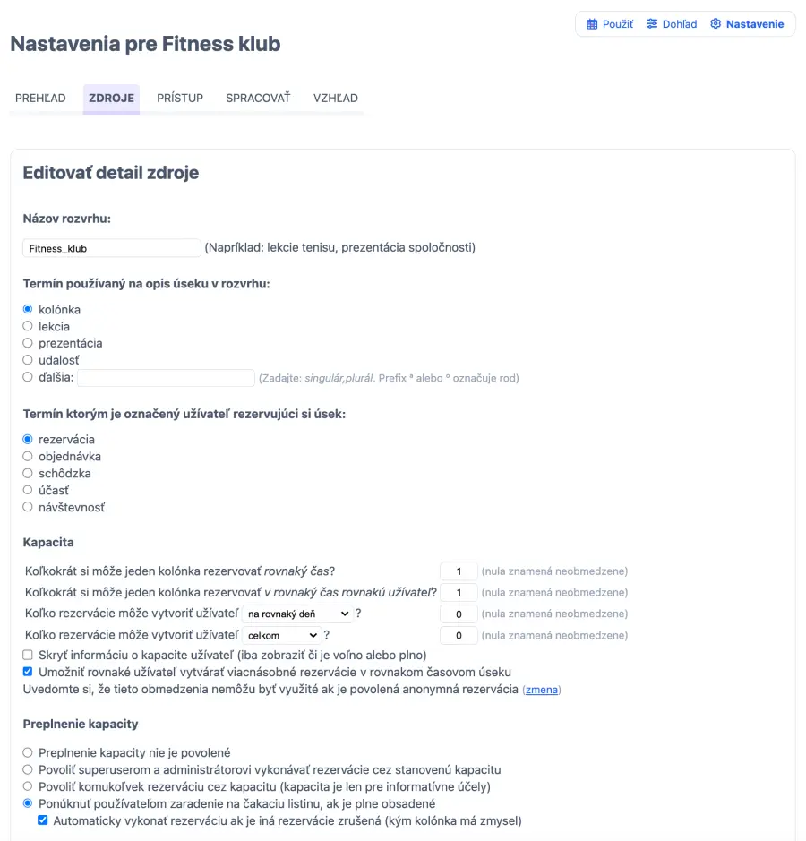
Task: Select the 'návštevnosť' radio option
Action: (28, 508)
